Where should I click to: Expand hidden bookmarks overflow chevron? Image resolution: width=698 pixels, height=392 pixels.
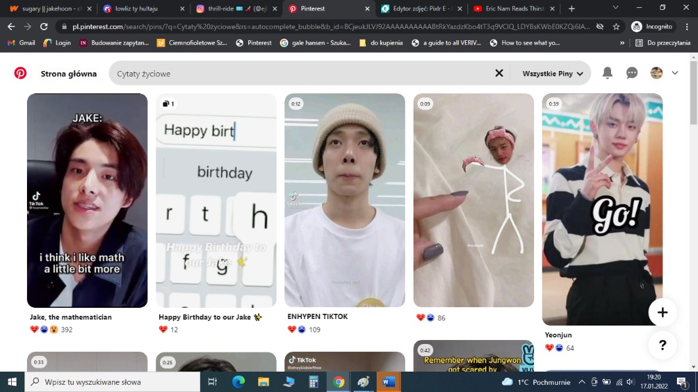click(622, 43)
